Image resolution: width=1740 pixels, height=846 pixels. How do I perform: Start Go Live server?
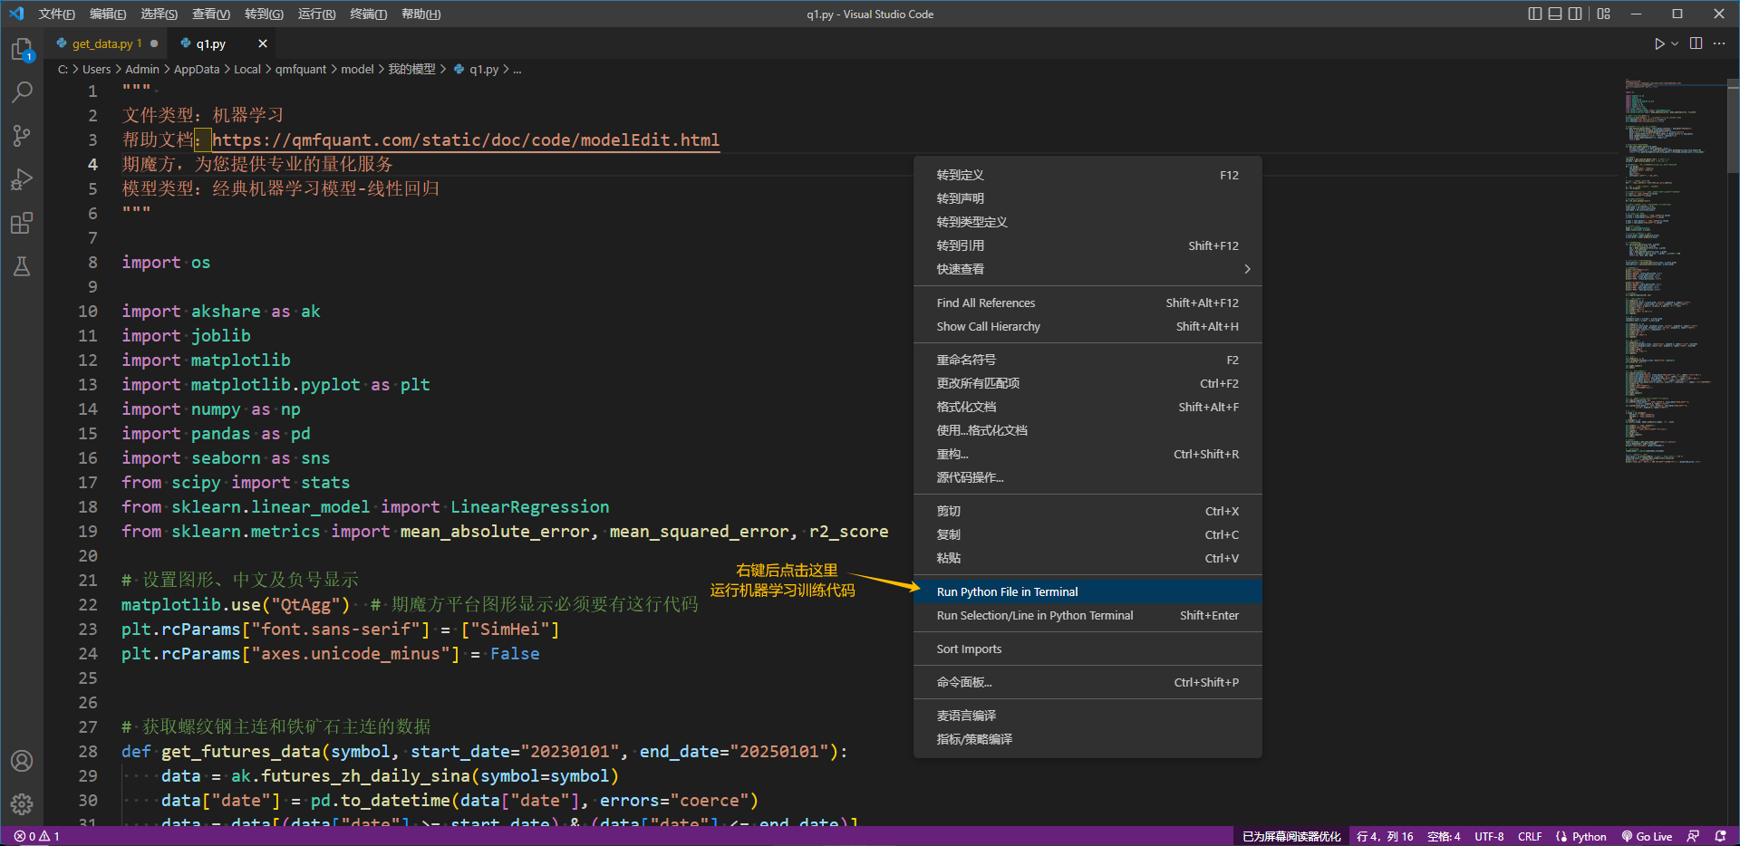click(x=1647, y=836)
